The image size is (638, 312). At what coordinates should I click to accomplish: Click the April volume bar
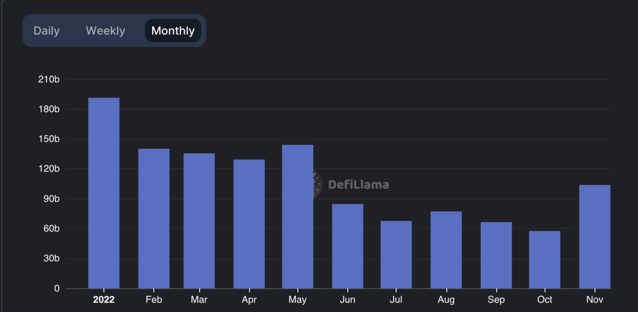tap(249, 224)
